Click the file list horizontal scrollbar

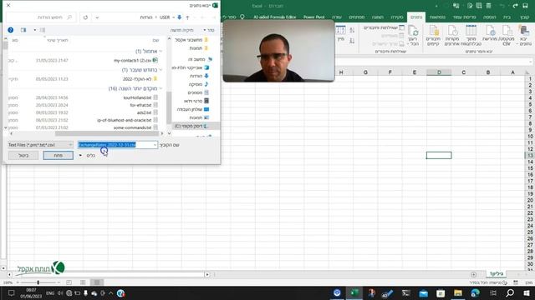106,133
